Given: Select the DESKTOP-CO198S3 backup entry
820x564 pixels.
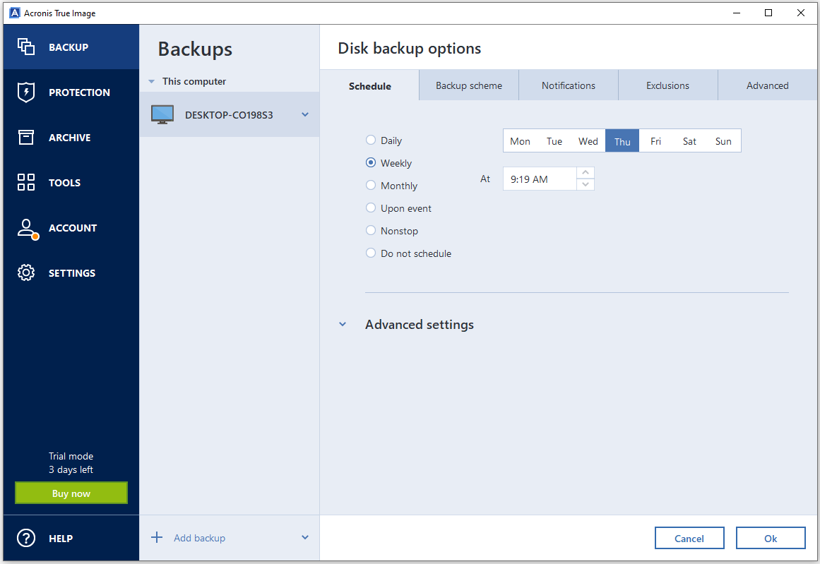Looking at the screenshot, I should coord(229,114).
